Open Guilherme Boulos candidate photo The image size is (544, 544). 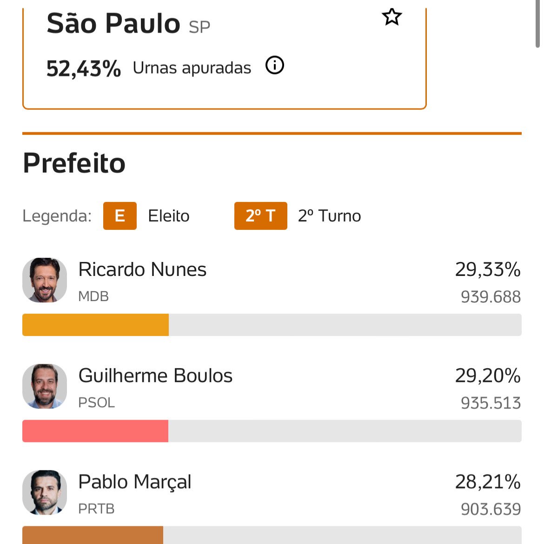[x=45, y=386]
